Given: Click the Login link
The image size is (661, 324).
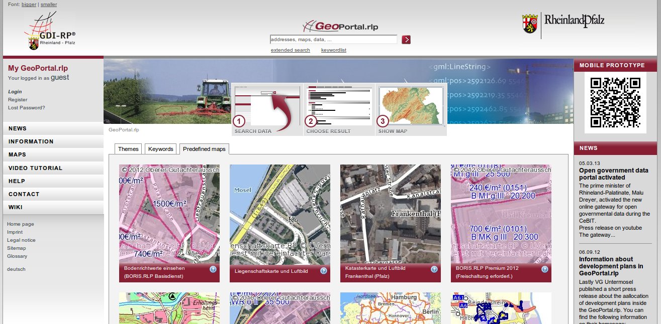Looking at the screenshot, I should tap(15, 92).
